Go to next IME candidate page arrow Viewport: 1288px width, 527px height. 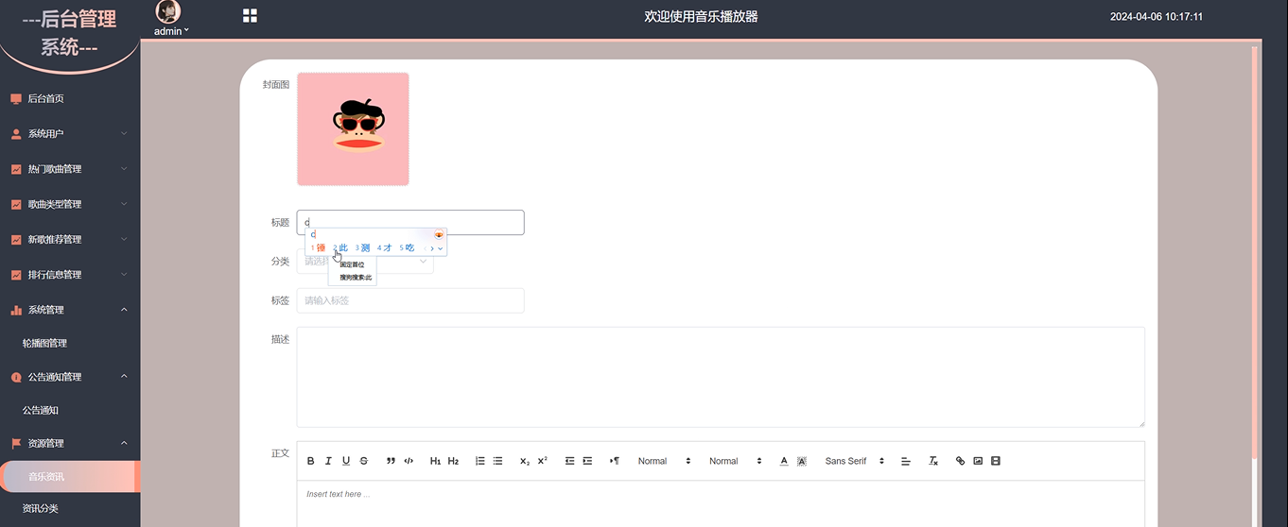pos(432,247)
